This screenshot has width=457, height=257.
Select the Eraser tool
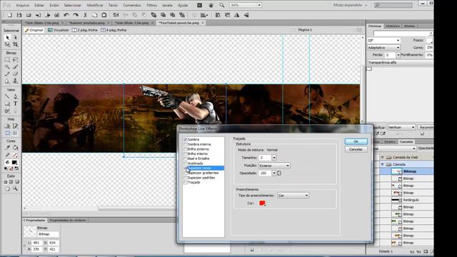(x=15, y=74)
